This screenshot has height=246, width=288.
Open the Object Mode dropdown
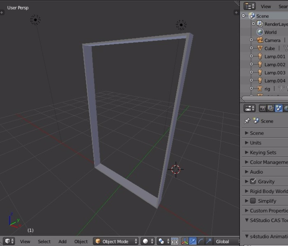[116, 241]
